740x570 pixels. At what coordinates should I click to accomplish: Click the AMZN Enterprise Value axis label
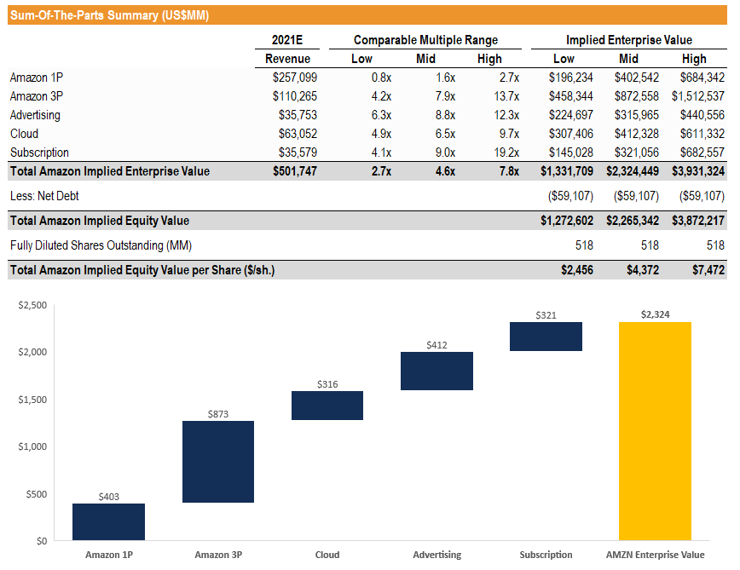655,555
